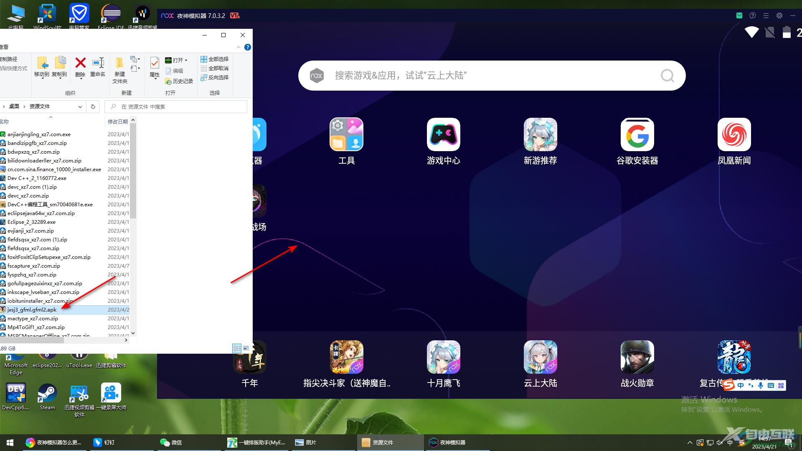This screenshot has width=802, height=451.
Task: Expand the 复制到 dropdown
Action: click(59, 79)
